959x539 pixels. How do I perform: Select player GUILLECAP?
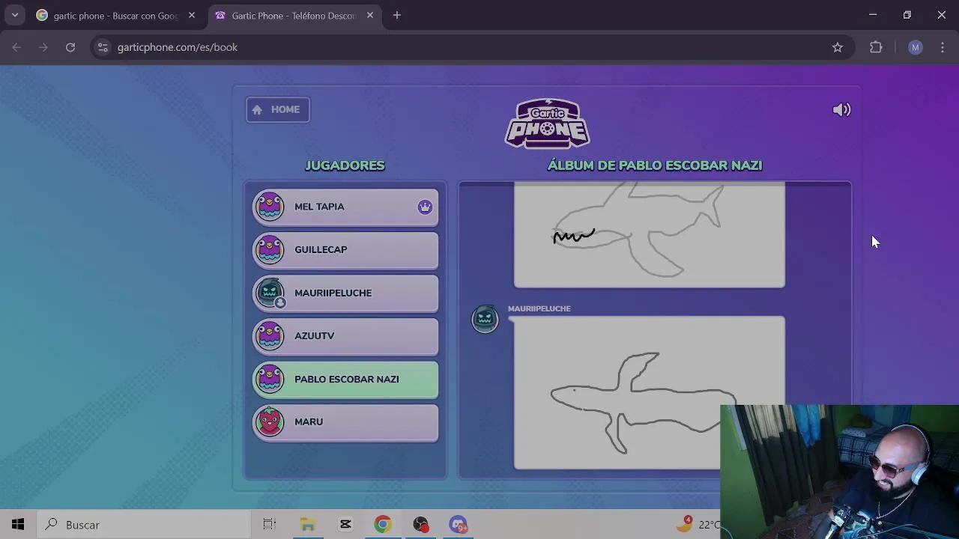tap(345, 250)
